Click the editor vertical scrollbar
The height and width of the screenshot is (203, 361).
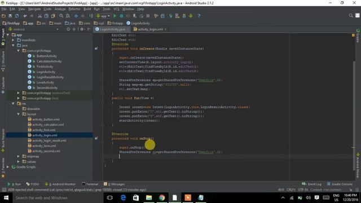click(354, 115)
